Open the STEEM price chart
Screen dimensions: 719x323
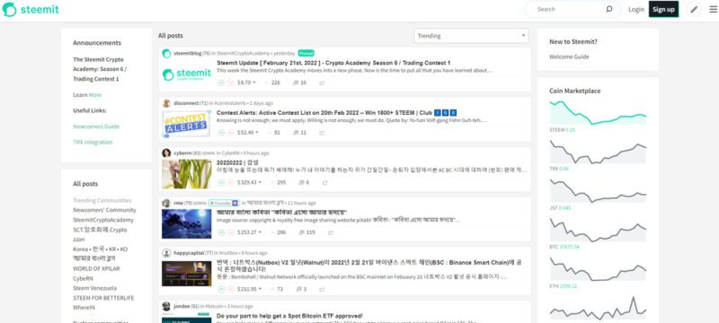click(x=598, y=112)
